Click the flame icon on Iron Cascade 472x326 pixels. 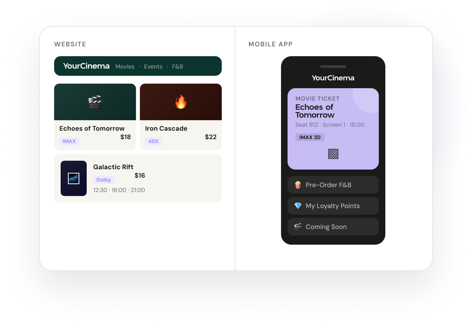coord(181,102)
